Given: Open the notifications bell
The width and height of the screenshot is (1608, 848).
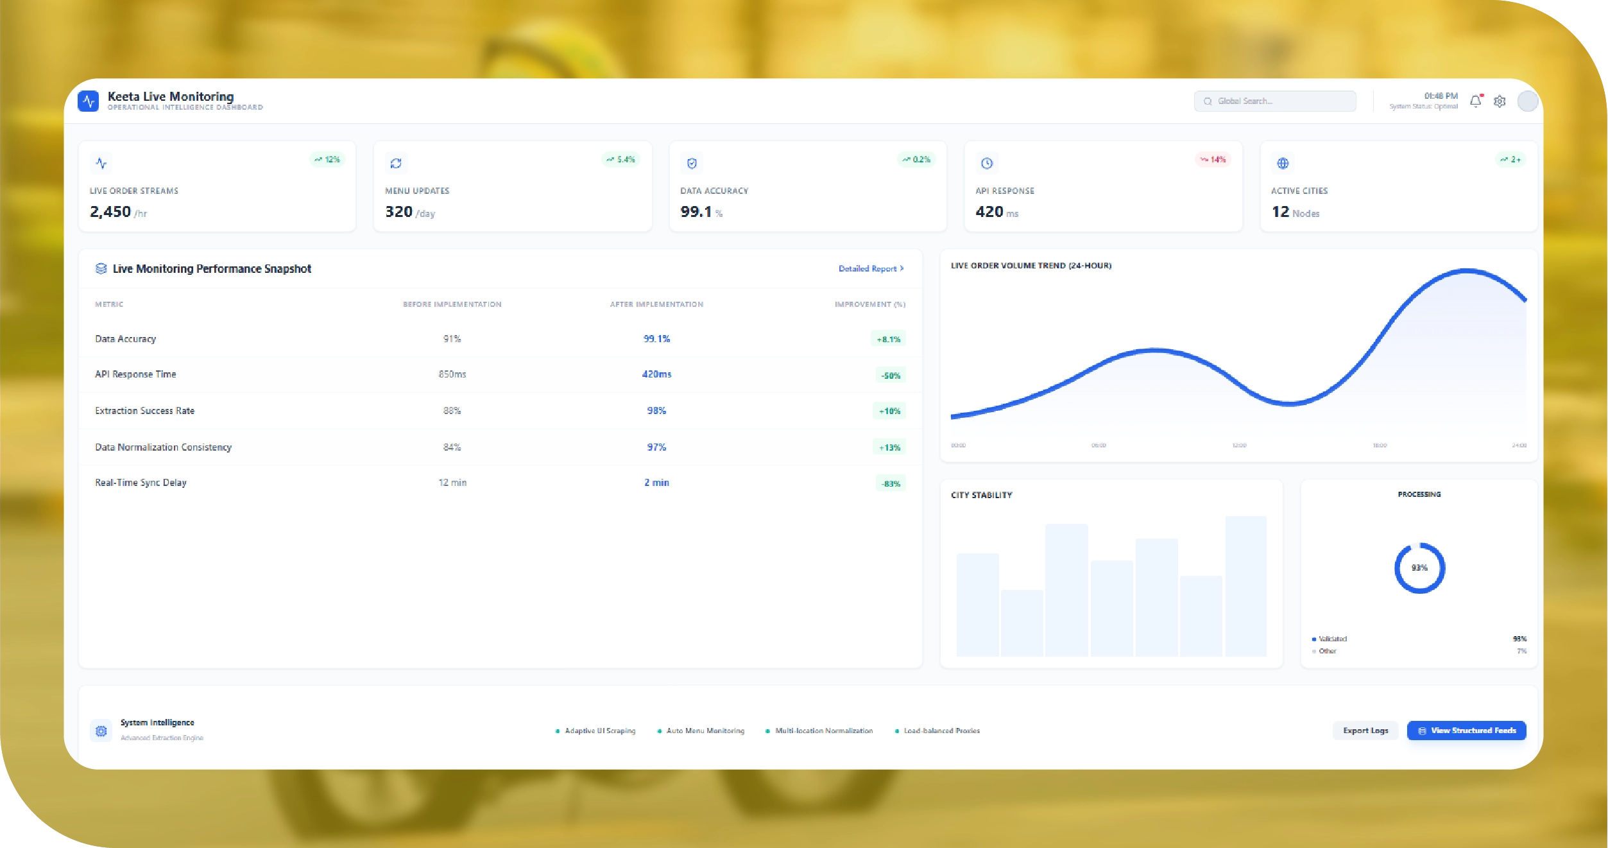Looking at the screenshot, I should click(1475, 101).
